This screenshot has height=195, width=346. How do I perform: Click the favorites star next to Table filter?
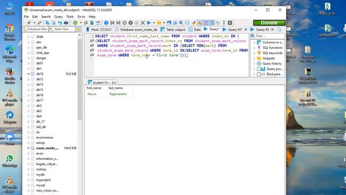click(x=78, y=29)
